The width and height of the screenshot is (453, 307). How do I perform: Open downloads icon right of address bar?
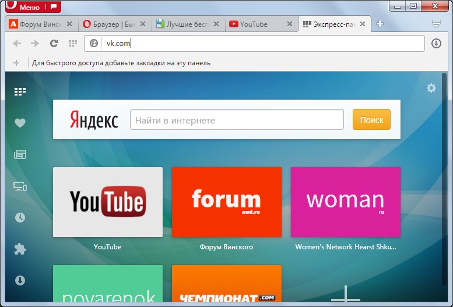pos(436,44)
